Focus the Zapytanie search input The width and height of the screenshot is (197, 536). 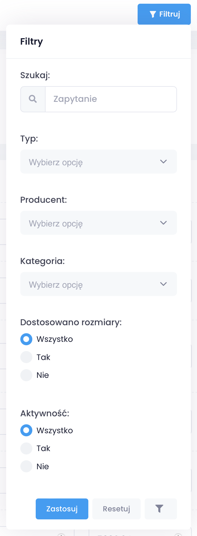click(111, 99)
